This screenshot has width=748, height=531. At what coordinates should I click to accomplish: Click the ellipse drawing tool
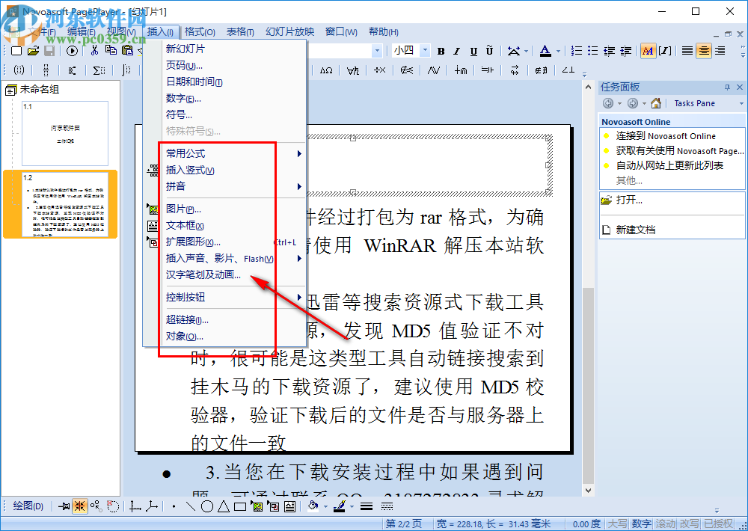click(x=207, y=506)
